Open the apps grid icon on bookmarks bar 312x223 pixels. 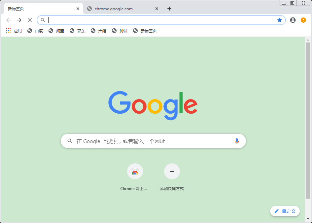tap(8, 30)
